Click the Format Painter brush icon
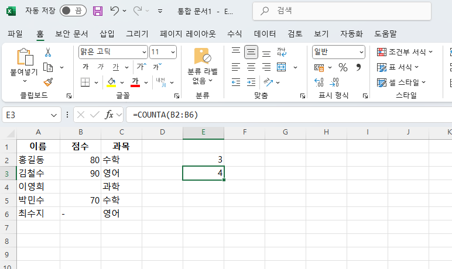The image size is (452, 269). tap(48, 82)
